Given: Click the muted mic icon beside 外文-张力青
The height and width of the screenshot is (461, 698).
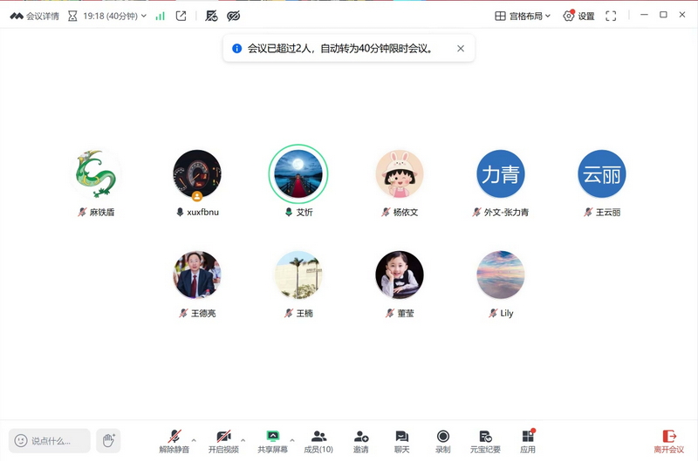Looking at the screenshot, I should (476, 212).
